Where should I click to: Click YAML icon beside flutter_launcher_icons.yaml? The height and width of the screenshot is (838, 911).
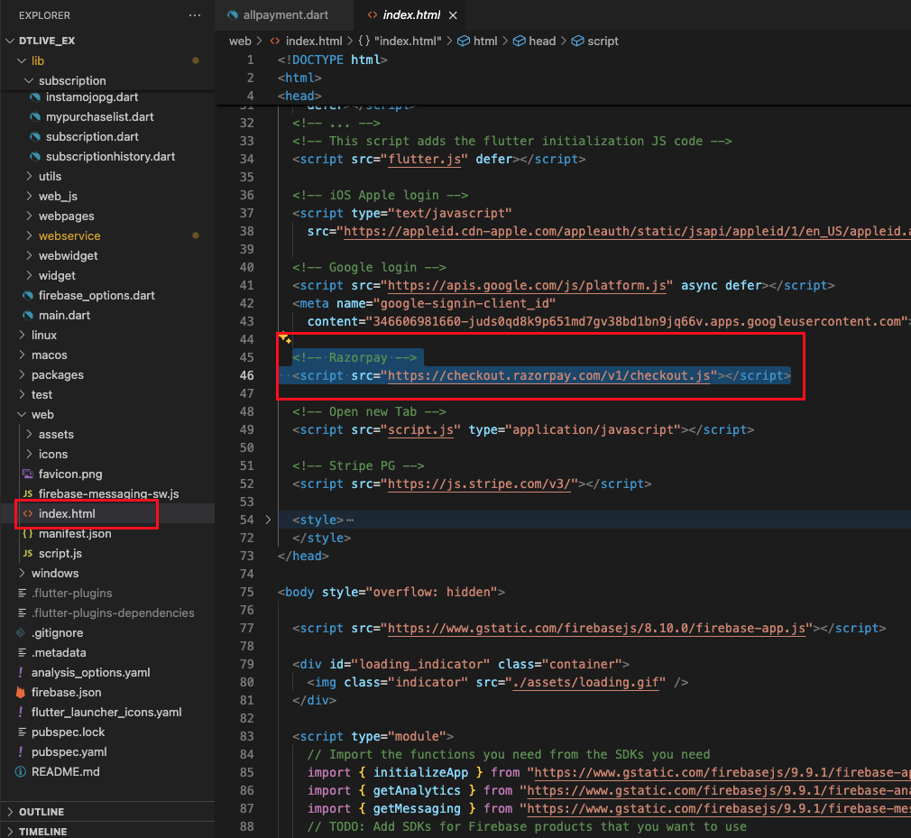21,712
